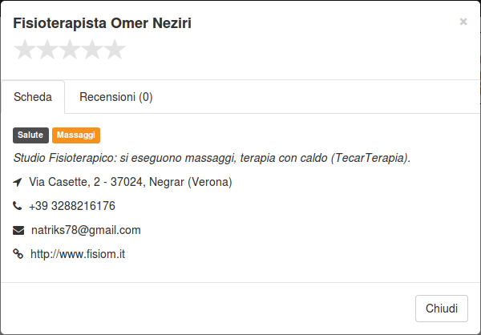Click the phone handset icon
The width and height of the screenshot is (481, 335).
(17, 205)
